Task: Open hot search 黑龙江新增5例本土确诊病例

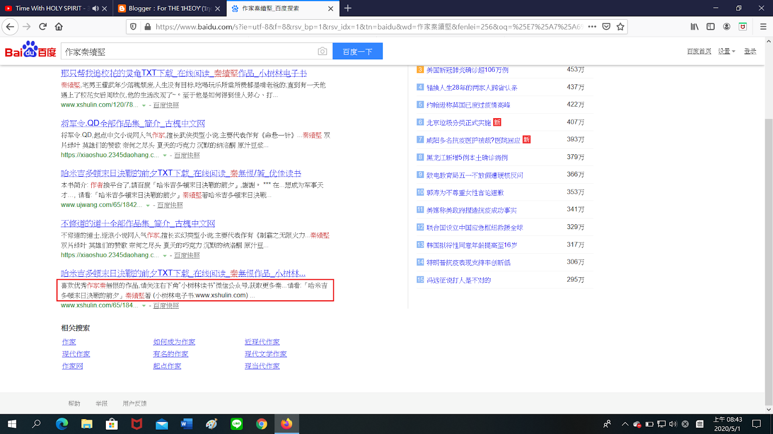Action: 467,157
